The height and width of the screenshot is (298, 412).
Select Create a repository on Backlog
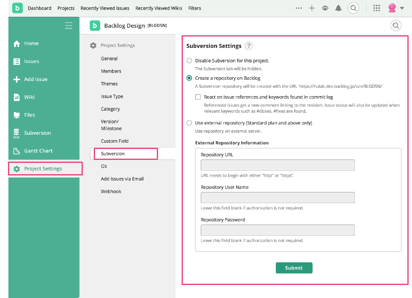point(189,78)
